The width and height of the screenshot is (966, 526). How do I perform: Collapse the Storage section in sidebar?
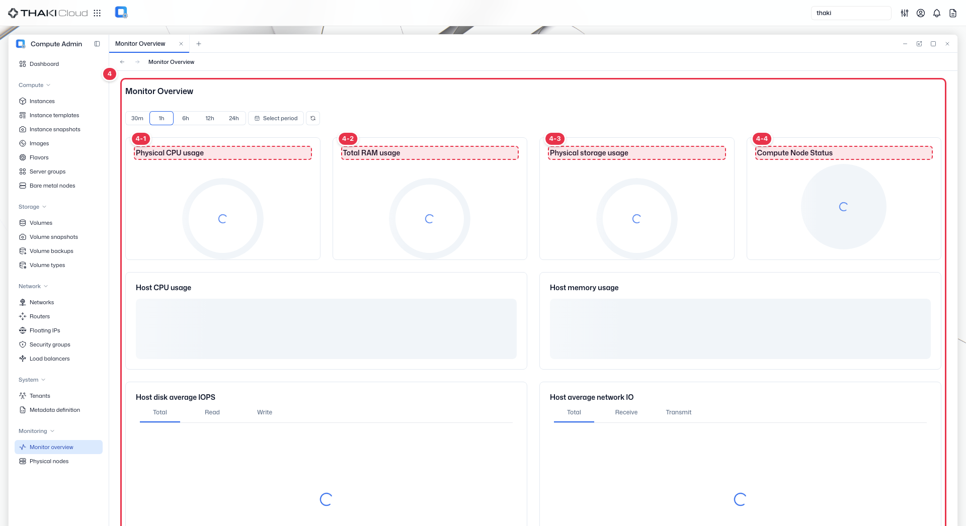point(32,207)
